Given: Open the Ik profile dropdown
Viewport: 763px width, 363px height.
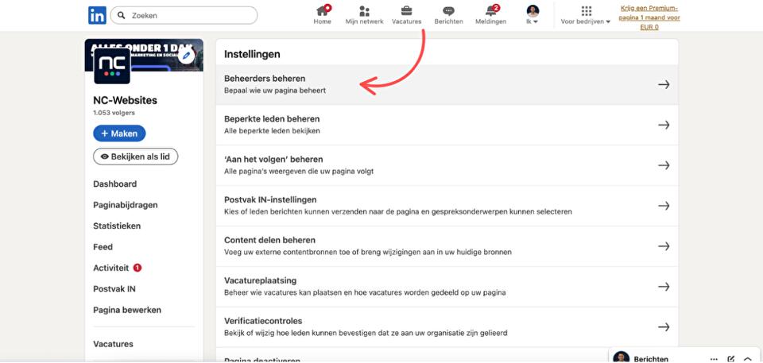Looking at the screenshot, I should point(533,15).
